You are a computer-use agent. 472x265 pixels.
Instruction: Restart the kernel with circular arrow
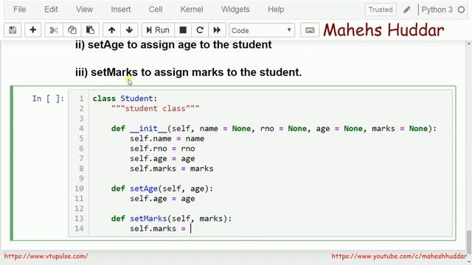[x=200, y=30]
